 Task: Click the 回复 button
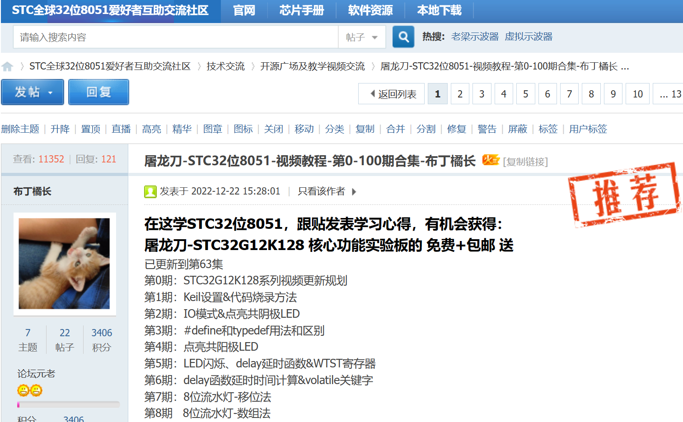pos(98,92)
